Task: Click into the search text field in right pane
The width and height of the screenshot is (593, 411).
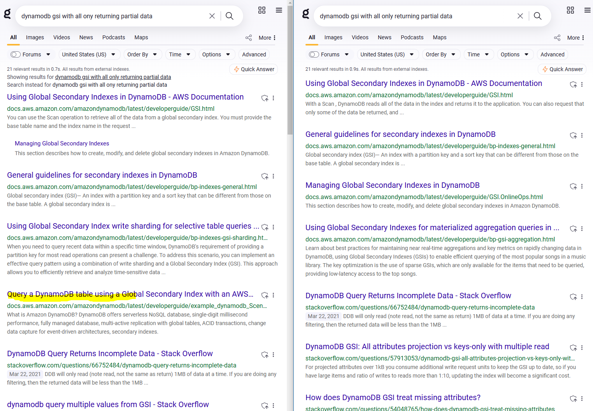Action: (x=412, y=16)
